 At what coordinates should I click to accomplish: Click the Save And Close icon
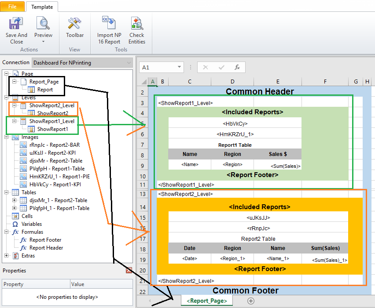[x=16, y=23]
